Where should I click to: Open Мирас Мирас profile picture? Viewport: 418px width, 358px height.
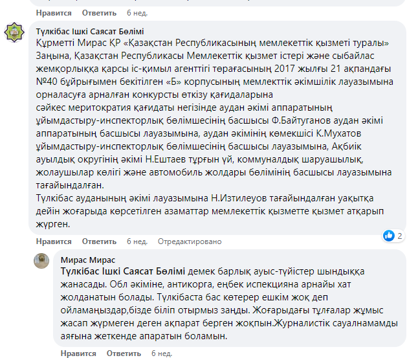(42, 261)
